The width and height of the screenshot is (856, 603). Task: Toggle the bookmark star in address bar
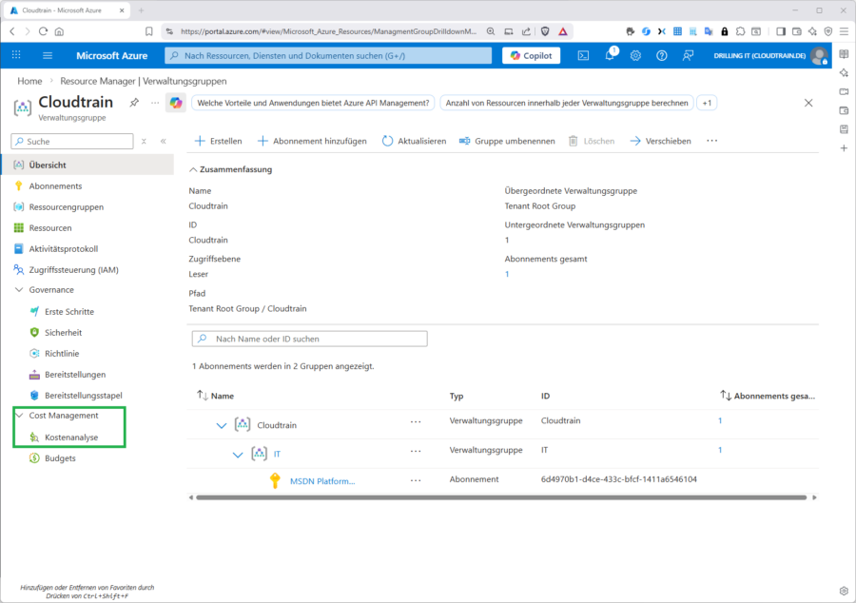[147, 29]
